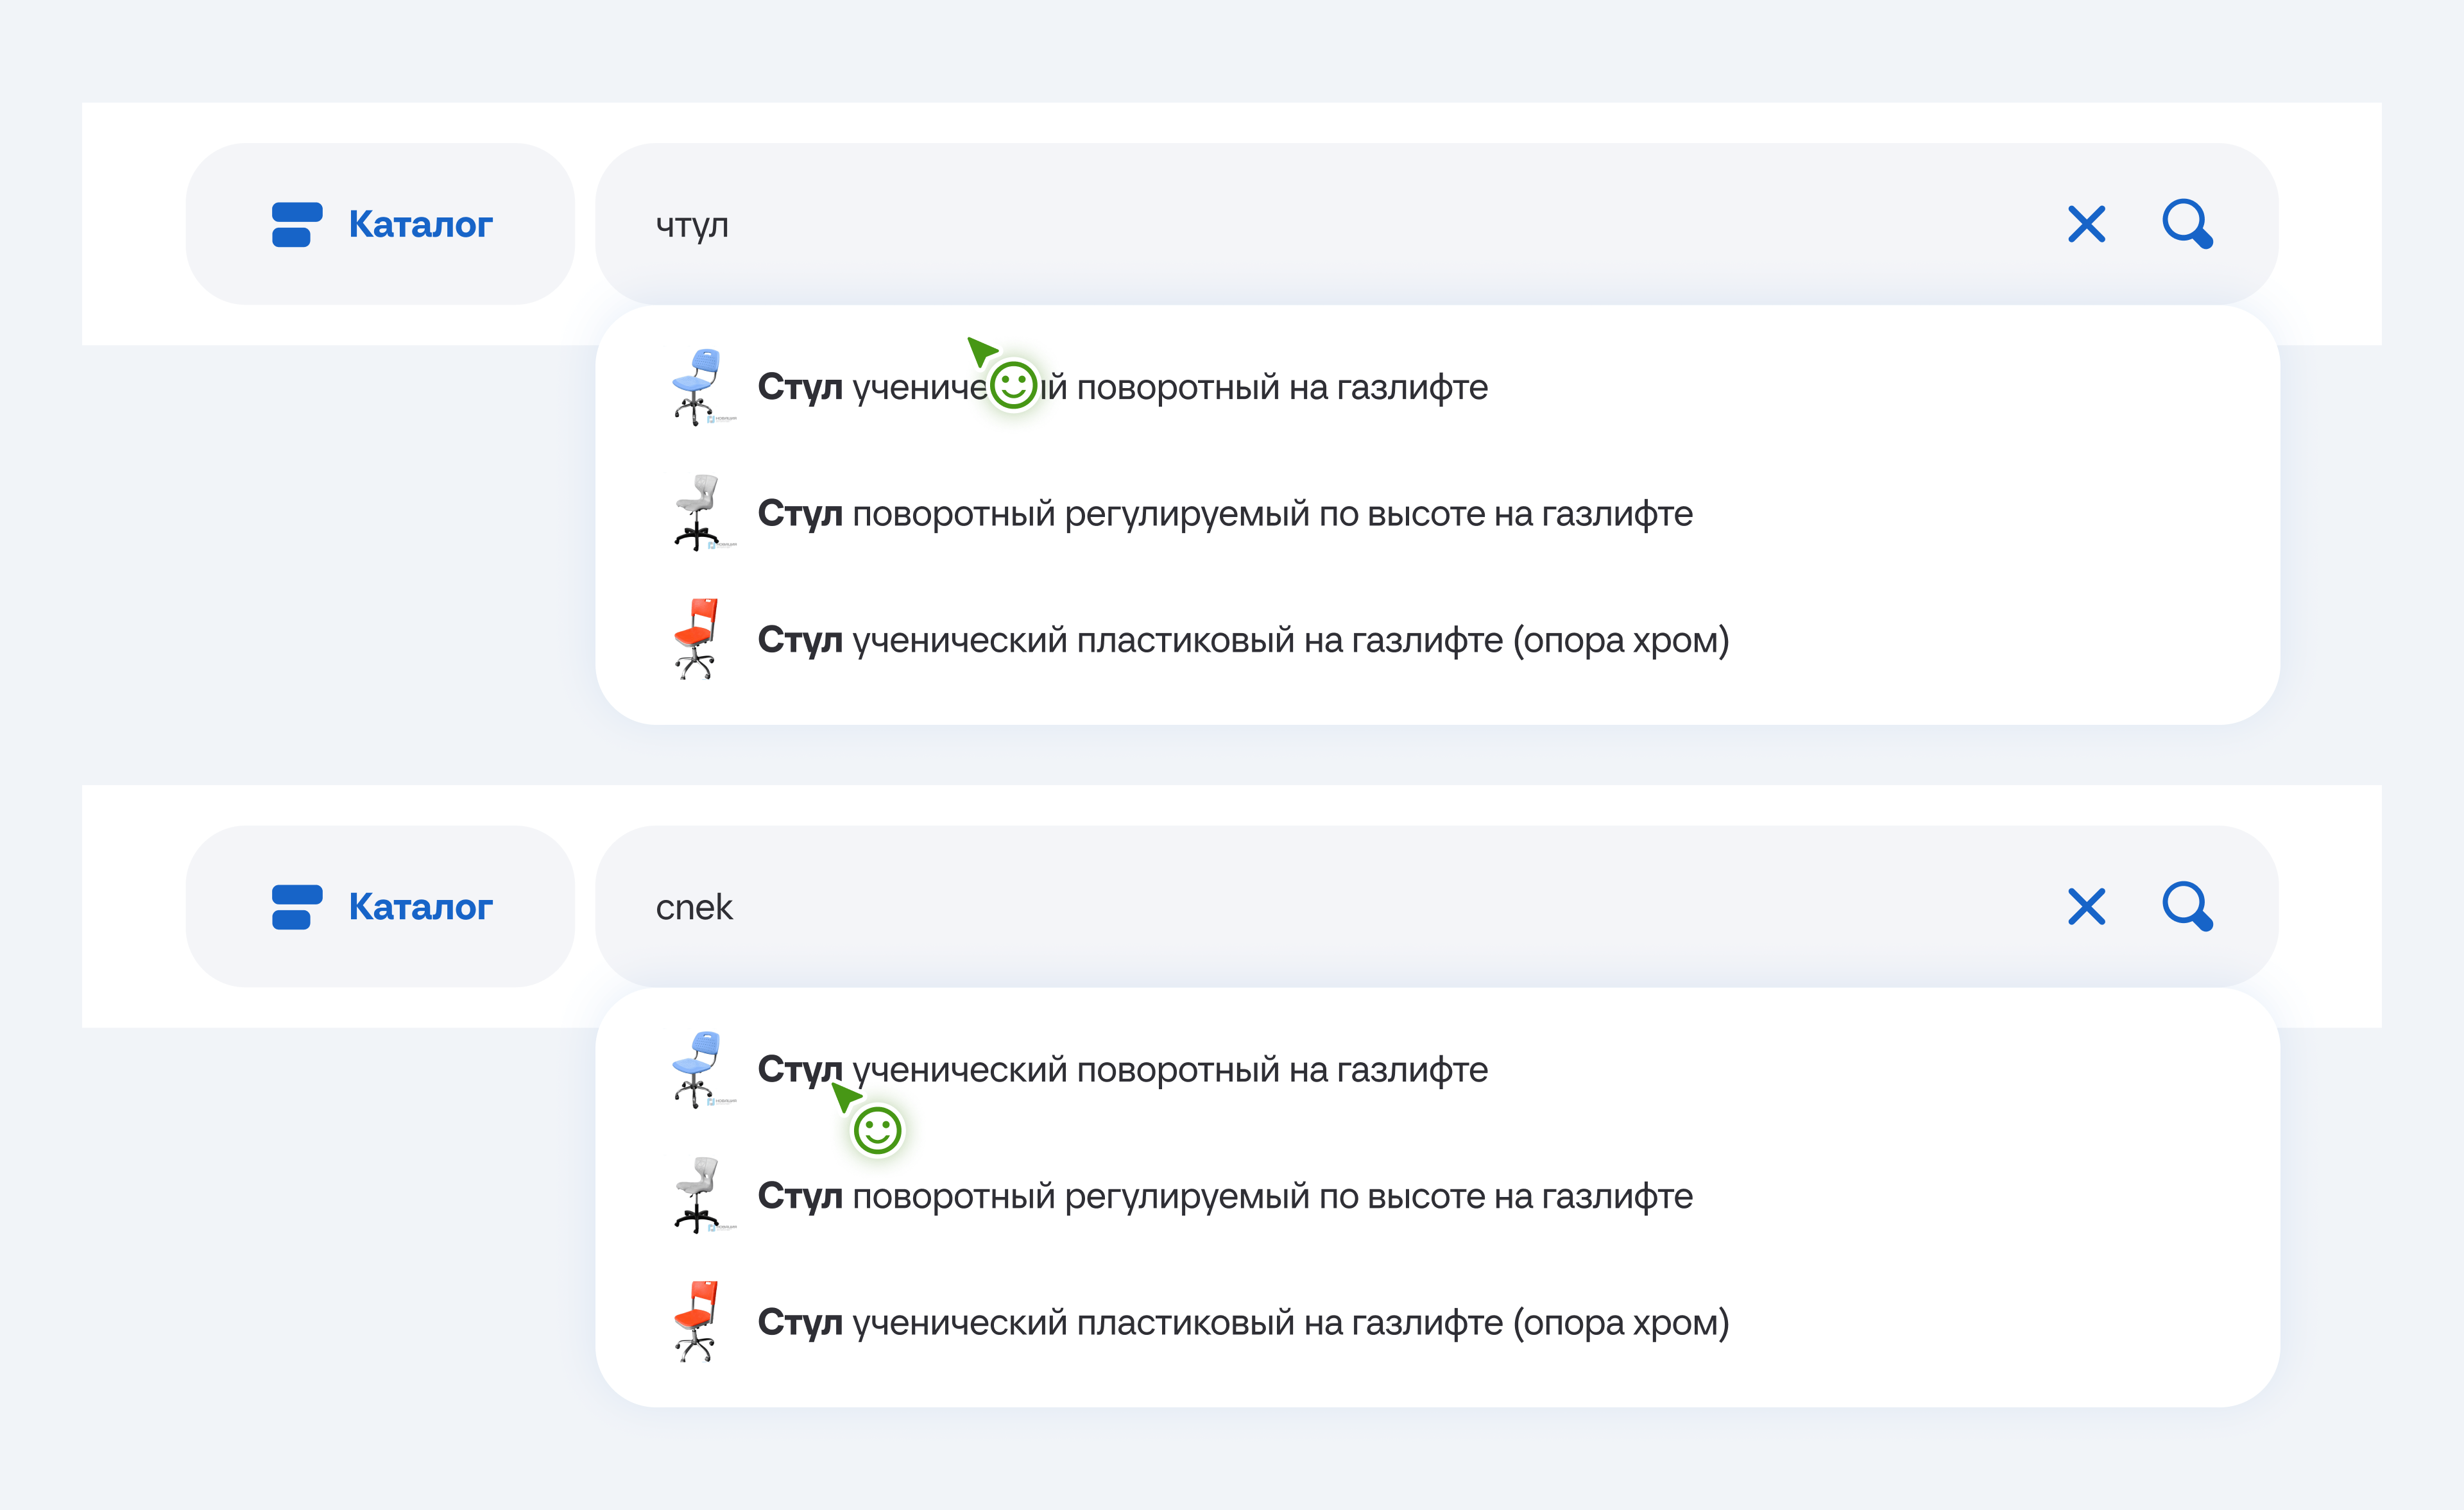The width and height of the screenshot is (2464, 1510).
Task: Select blue chair thumbnail in upper suggestions
Action: 697,386
